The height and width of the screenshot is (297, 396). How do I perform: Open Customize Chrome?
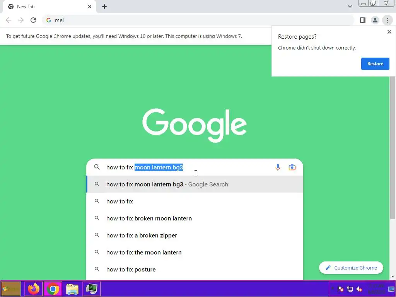(x=351, y=268)
